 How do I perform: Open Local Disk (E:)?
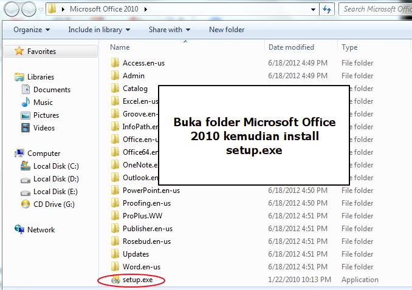pyautogui.click(x=55, y=192)
